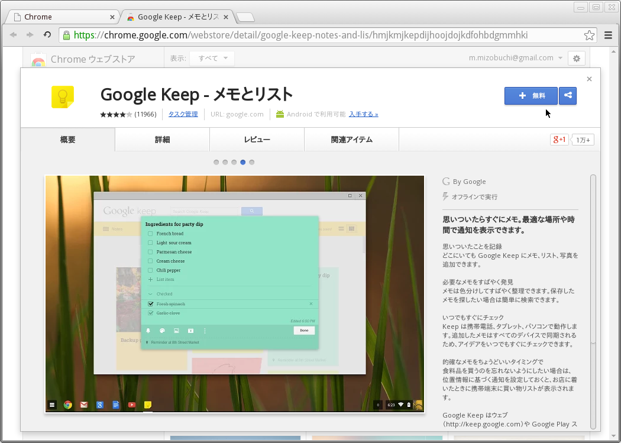Show the fifth screenshot via carousel dot
The image size is (621, 443).
(x=252, y=162)
